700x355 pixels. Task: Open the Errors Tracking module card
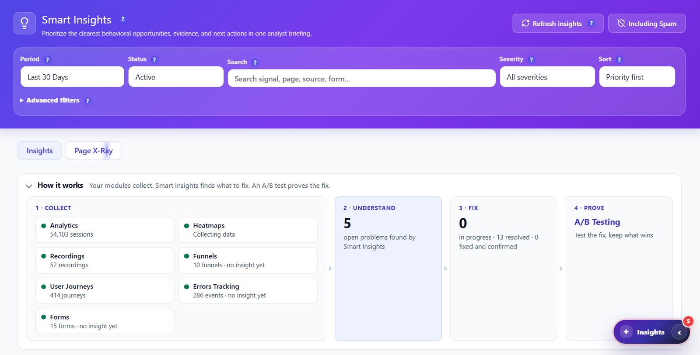click(x=248, y=291)
